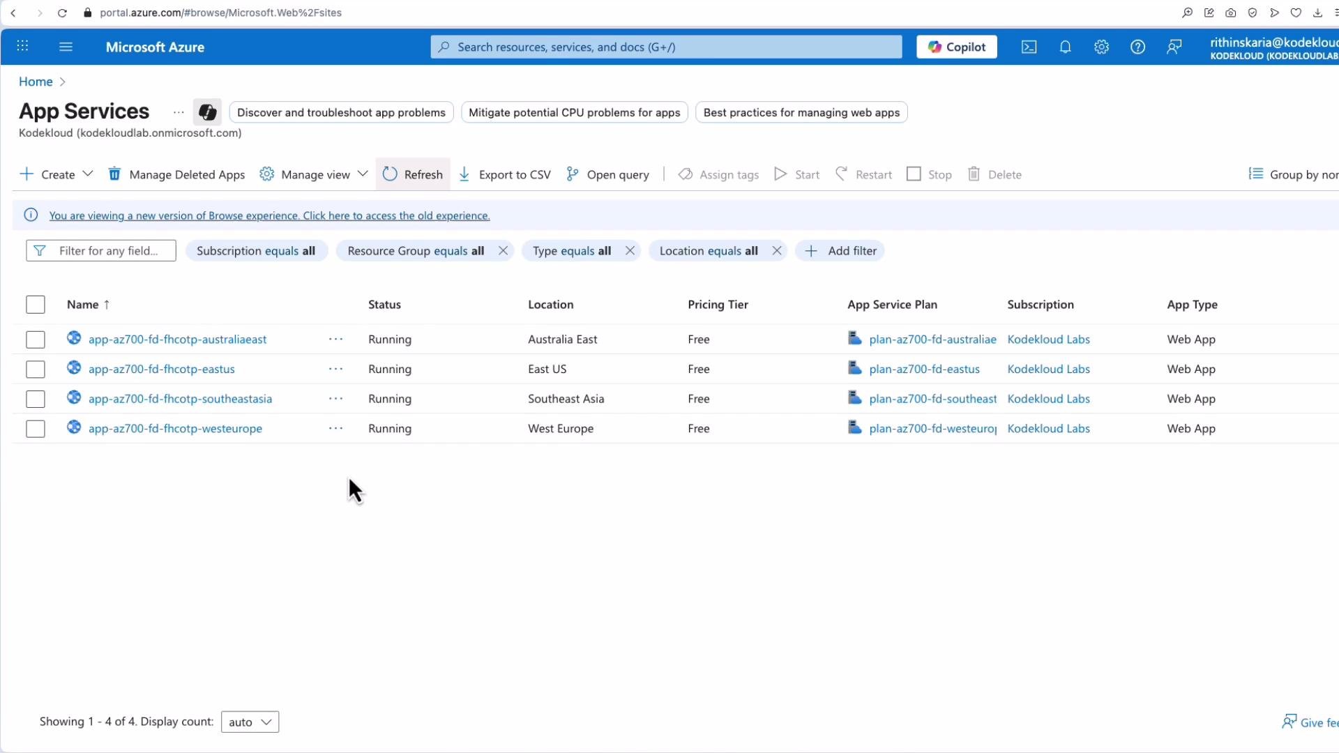Open the Display count auto dropdown
Screen dimensions: 1339x753
(250, 722)
